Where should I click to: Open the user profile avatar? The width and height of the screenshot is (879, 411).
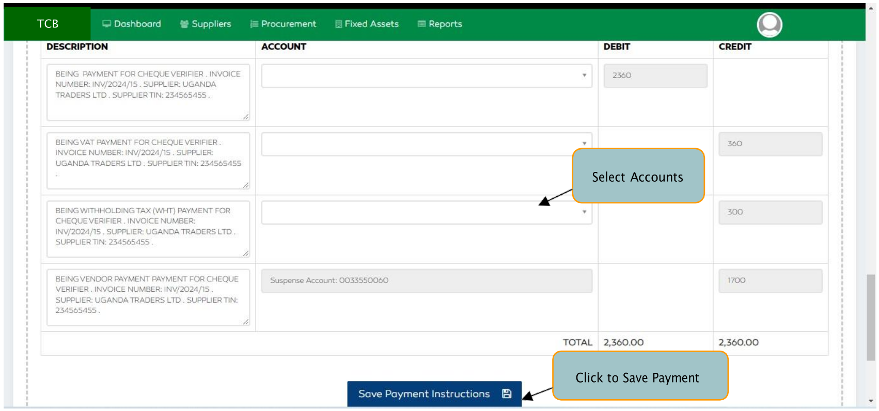769,24
